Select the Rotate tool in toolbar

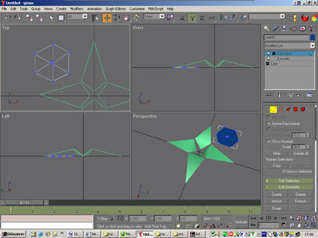pyautogui.click(x=117, y=18)
